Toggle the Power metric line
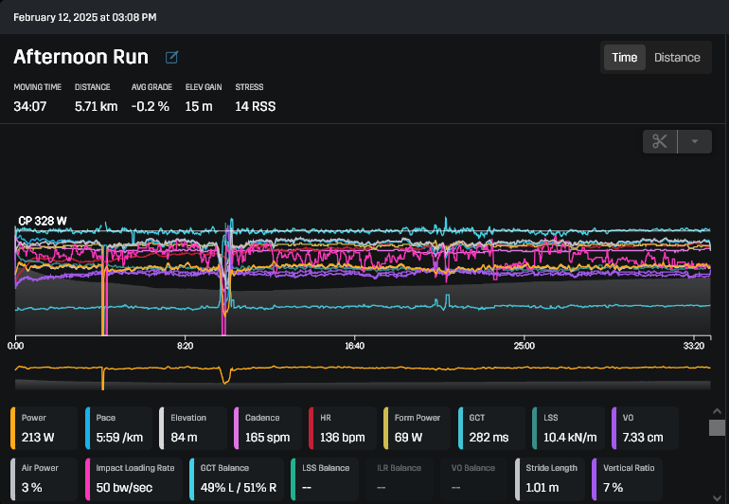The height and width of the screenshot is (504, 729). (x=44, y=428)
